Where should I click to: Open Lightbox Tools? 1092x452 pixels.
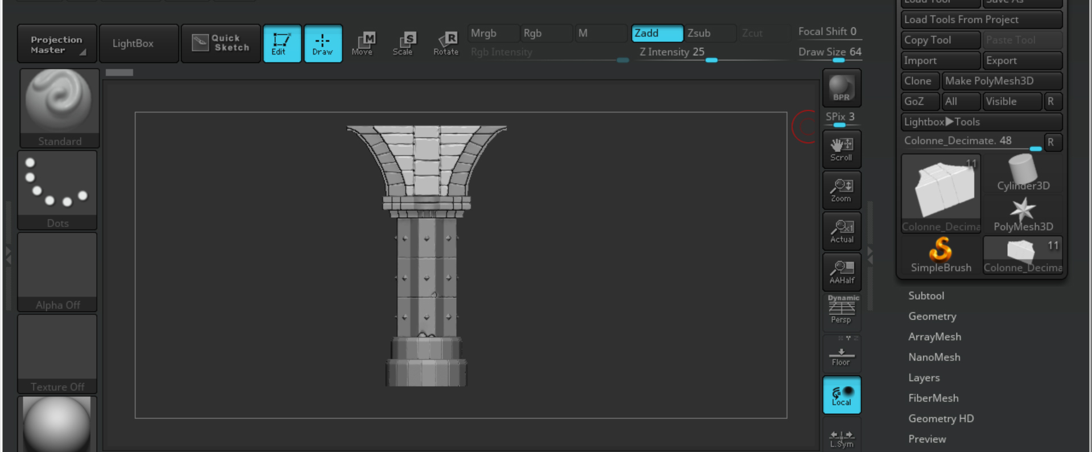982,122
